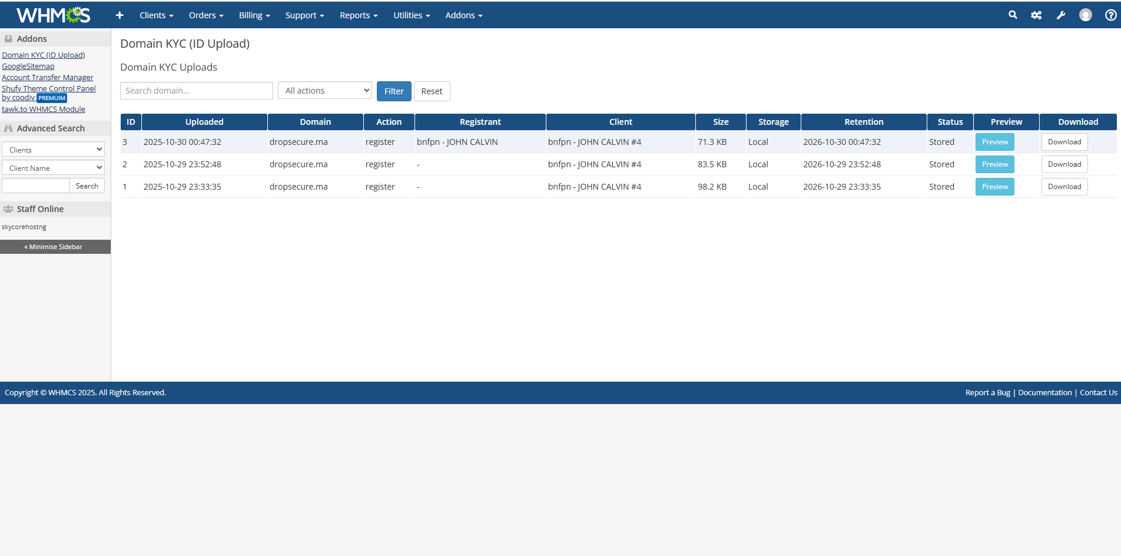The height and width of the screenshot is (556, 1121).
Task: Click the wrench setup icon
Action: (x=1061, y=15)
